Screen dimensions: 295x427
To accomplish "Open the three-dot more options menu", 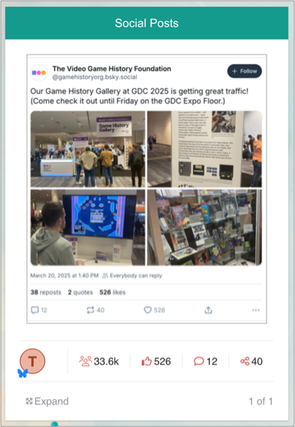I will pyautogui.click(x=255, y=310).
